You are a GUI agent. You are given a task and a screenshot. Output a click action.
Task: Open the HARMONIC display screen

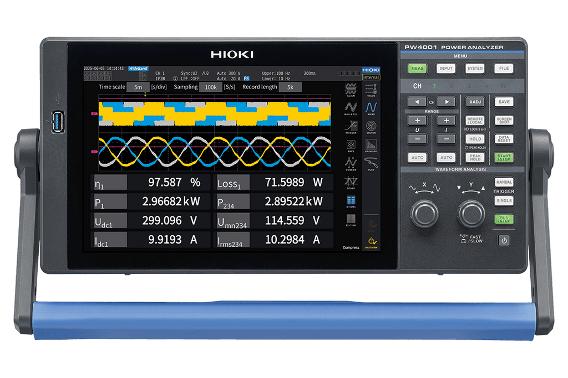pyautogui.click(x=371, y=146)
